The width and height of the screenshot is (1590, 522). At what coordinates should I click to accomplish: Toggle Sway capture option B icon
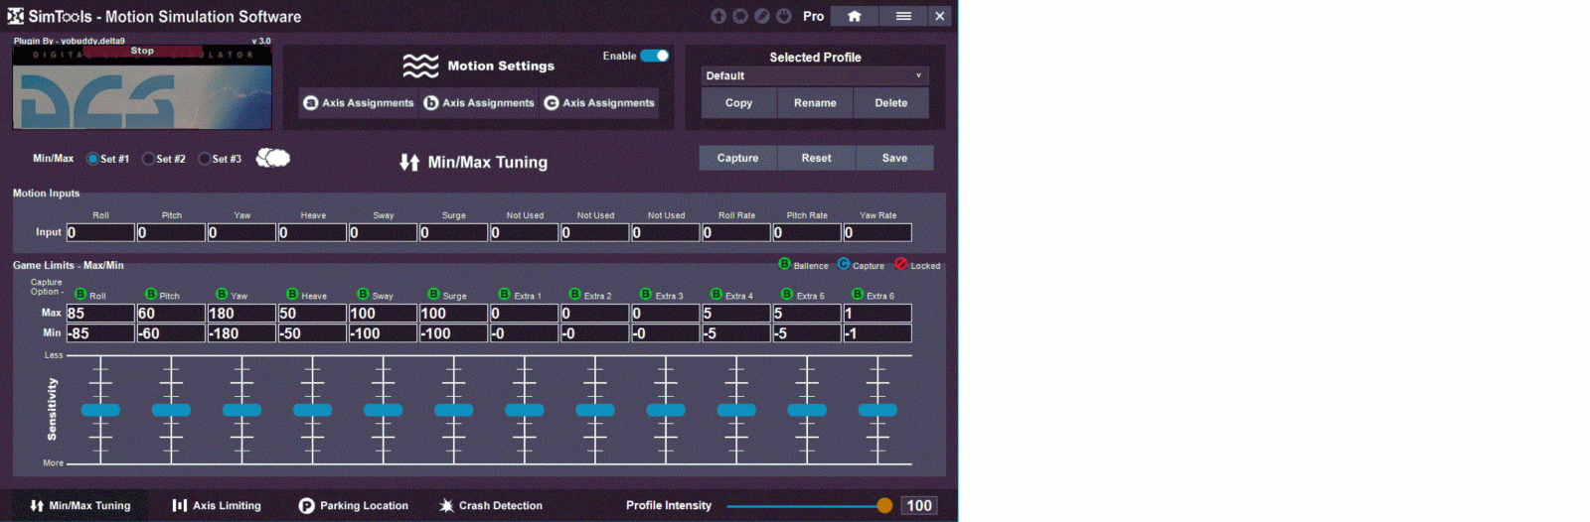coord(363,294)
